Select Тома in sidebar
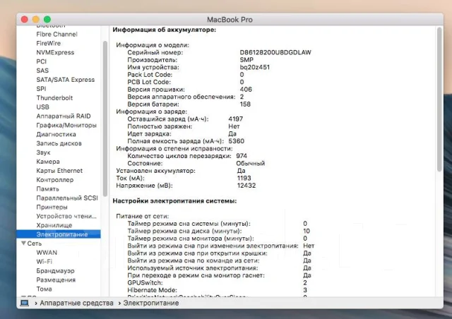The height and width of the screenshot is (319, 452). pyautogui.click(x=44, y=289)
